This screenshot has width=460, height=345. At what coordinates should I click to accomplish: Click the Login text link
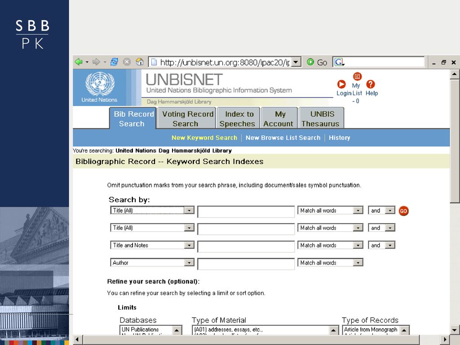pos(344,93)
